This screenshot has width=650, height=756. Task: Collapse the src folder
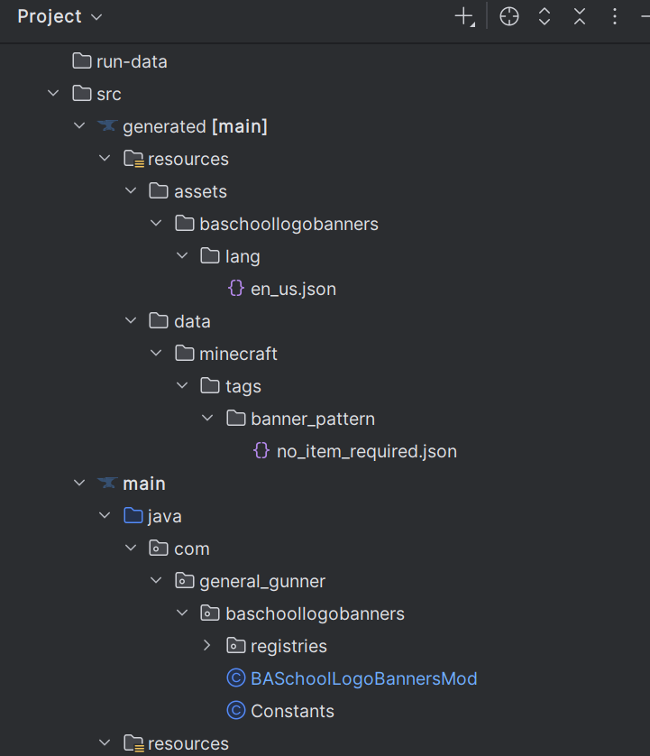pyautogui.click(x=53, y=93)
